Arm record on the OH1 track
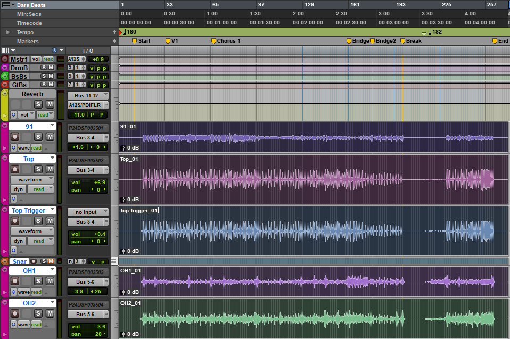The image size is (510, 339). (15, 281)
